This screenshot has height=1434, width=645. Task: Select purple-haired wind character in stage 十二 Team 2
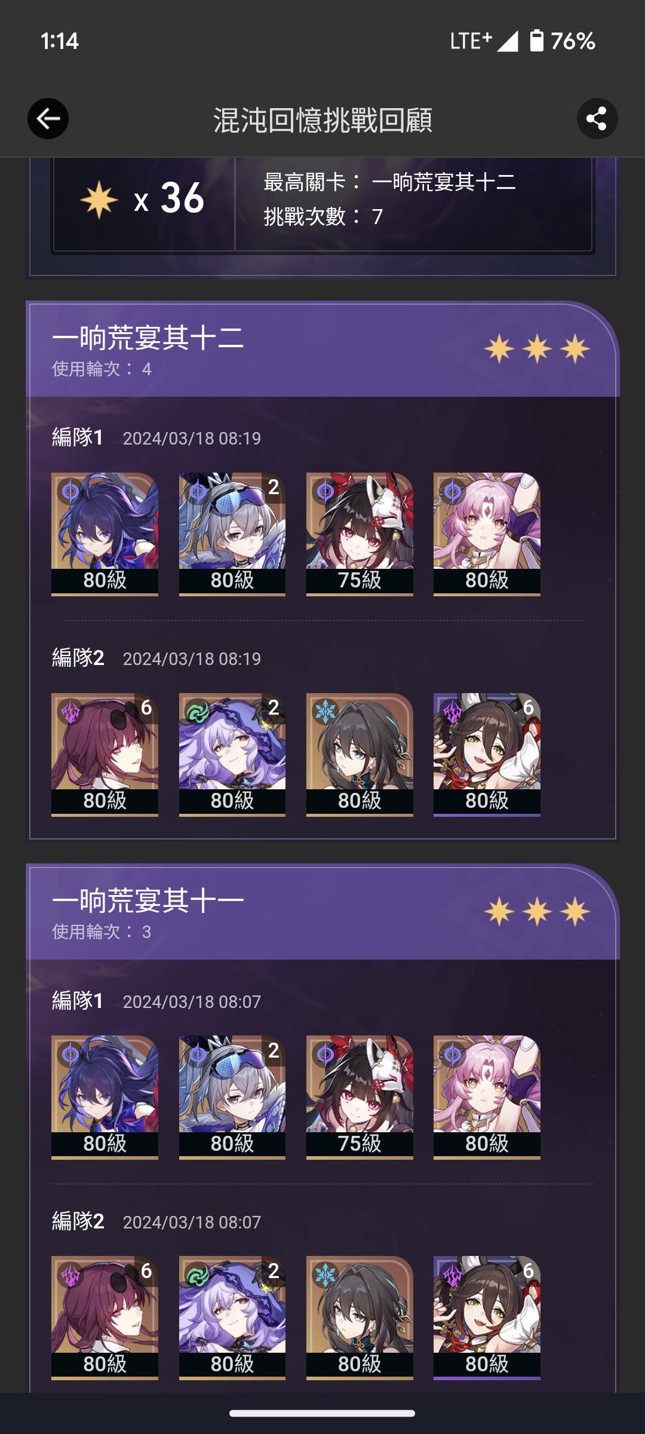(232, 755)
